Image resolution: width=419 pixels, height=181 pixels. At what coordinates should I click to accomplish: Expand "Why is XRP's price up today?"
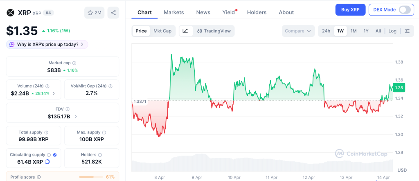[x=47, y=44]
